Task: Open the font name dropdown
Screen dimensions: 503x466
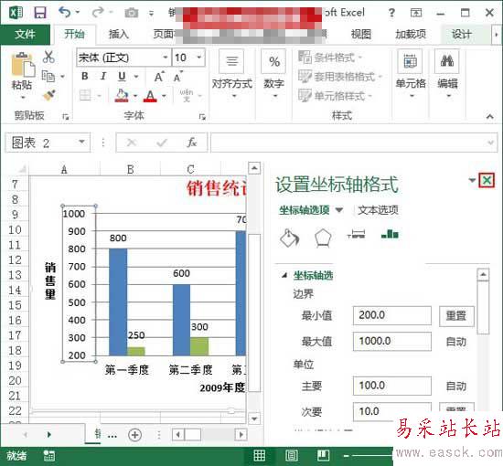Action: [166, 58]
